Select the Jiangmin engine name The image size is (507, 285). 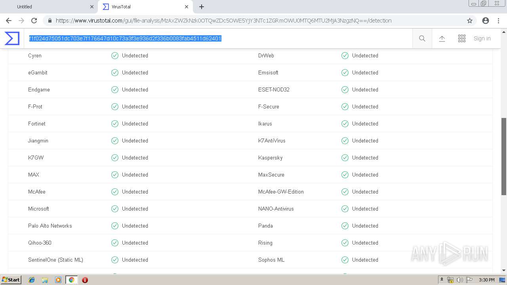point(38,141)
